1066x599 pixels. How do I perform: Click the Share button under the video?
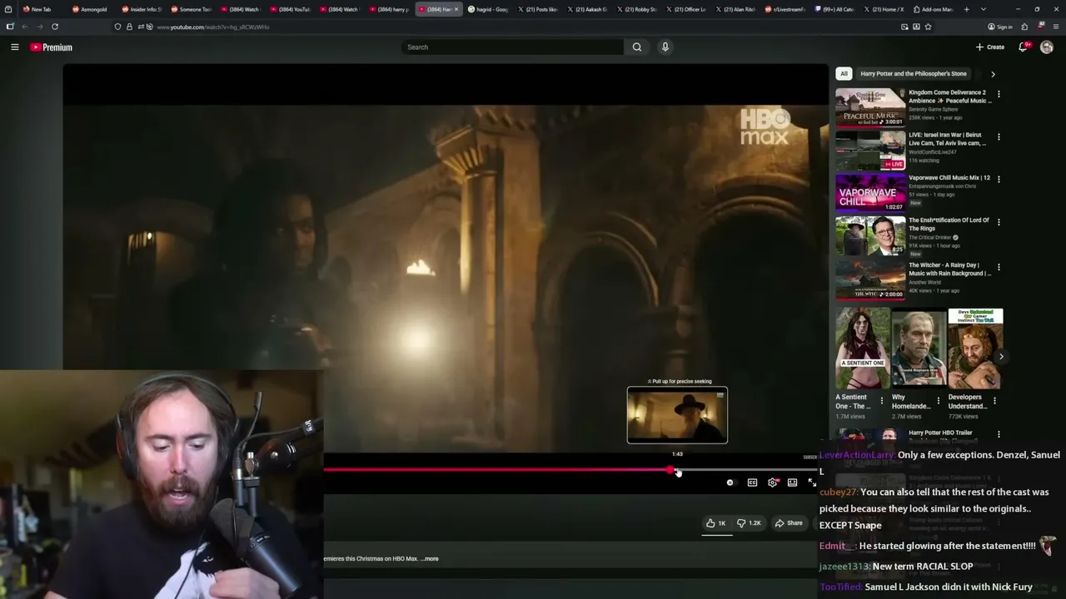coord(789,523)
